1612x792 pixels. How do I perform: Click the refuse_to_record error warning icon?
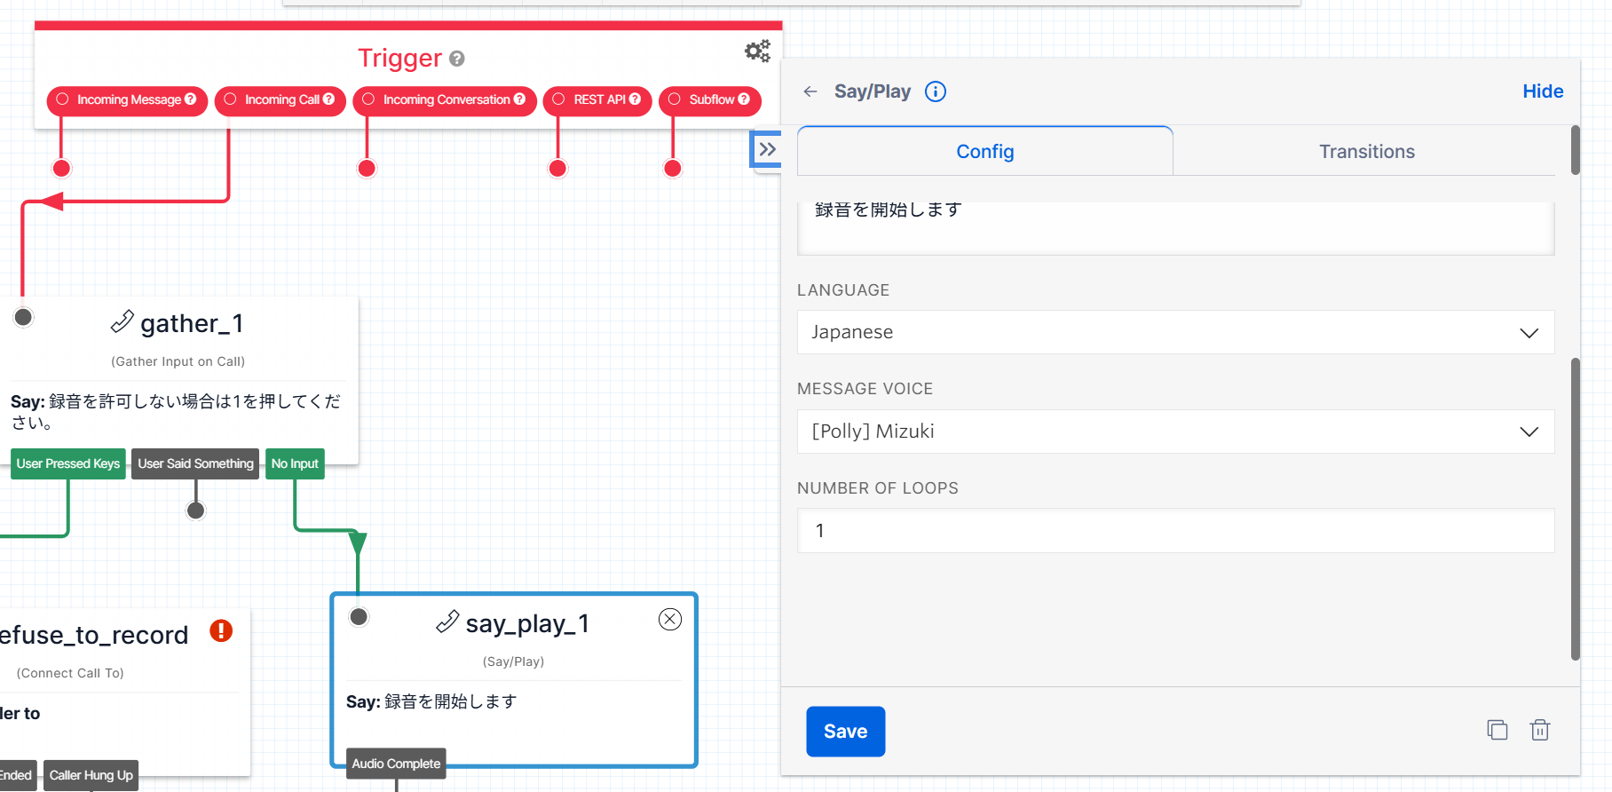pyautogui.click(x=221, y=631)
